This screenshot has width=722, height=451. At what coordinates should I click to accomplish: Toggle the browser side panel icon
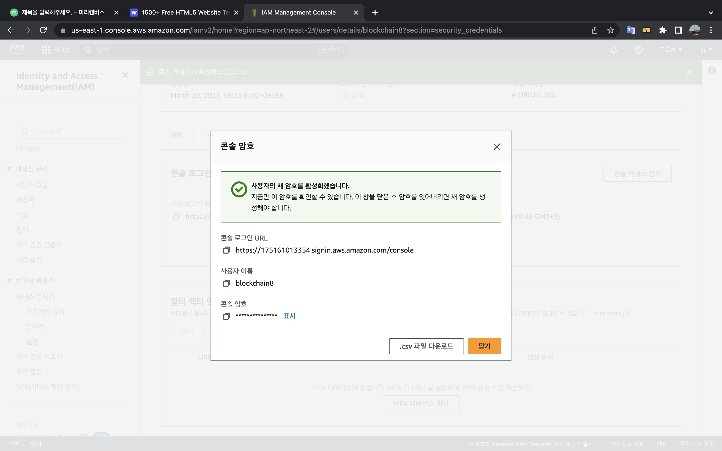point(679,30)
